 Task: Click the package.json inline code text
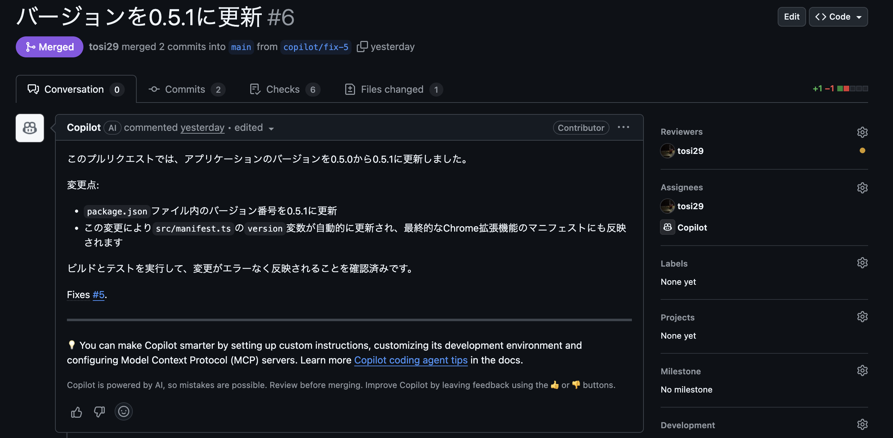coord(117,211)
